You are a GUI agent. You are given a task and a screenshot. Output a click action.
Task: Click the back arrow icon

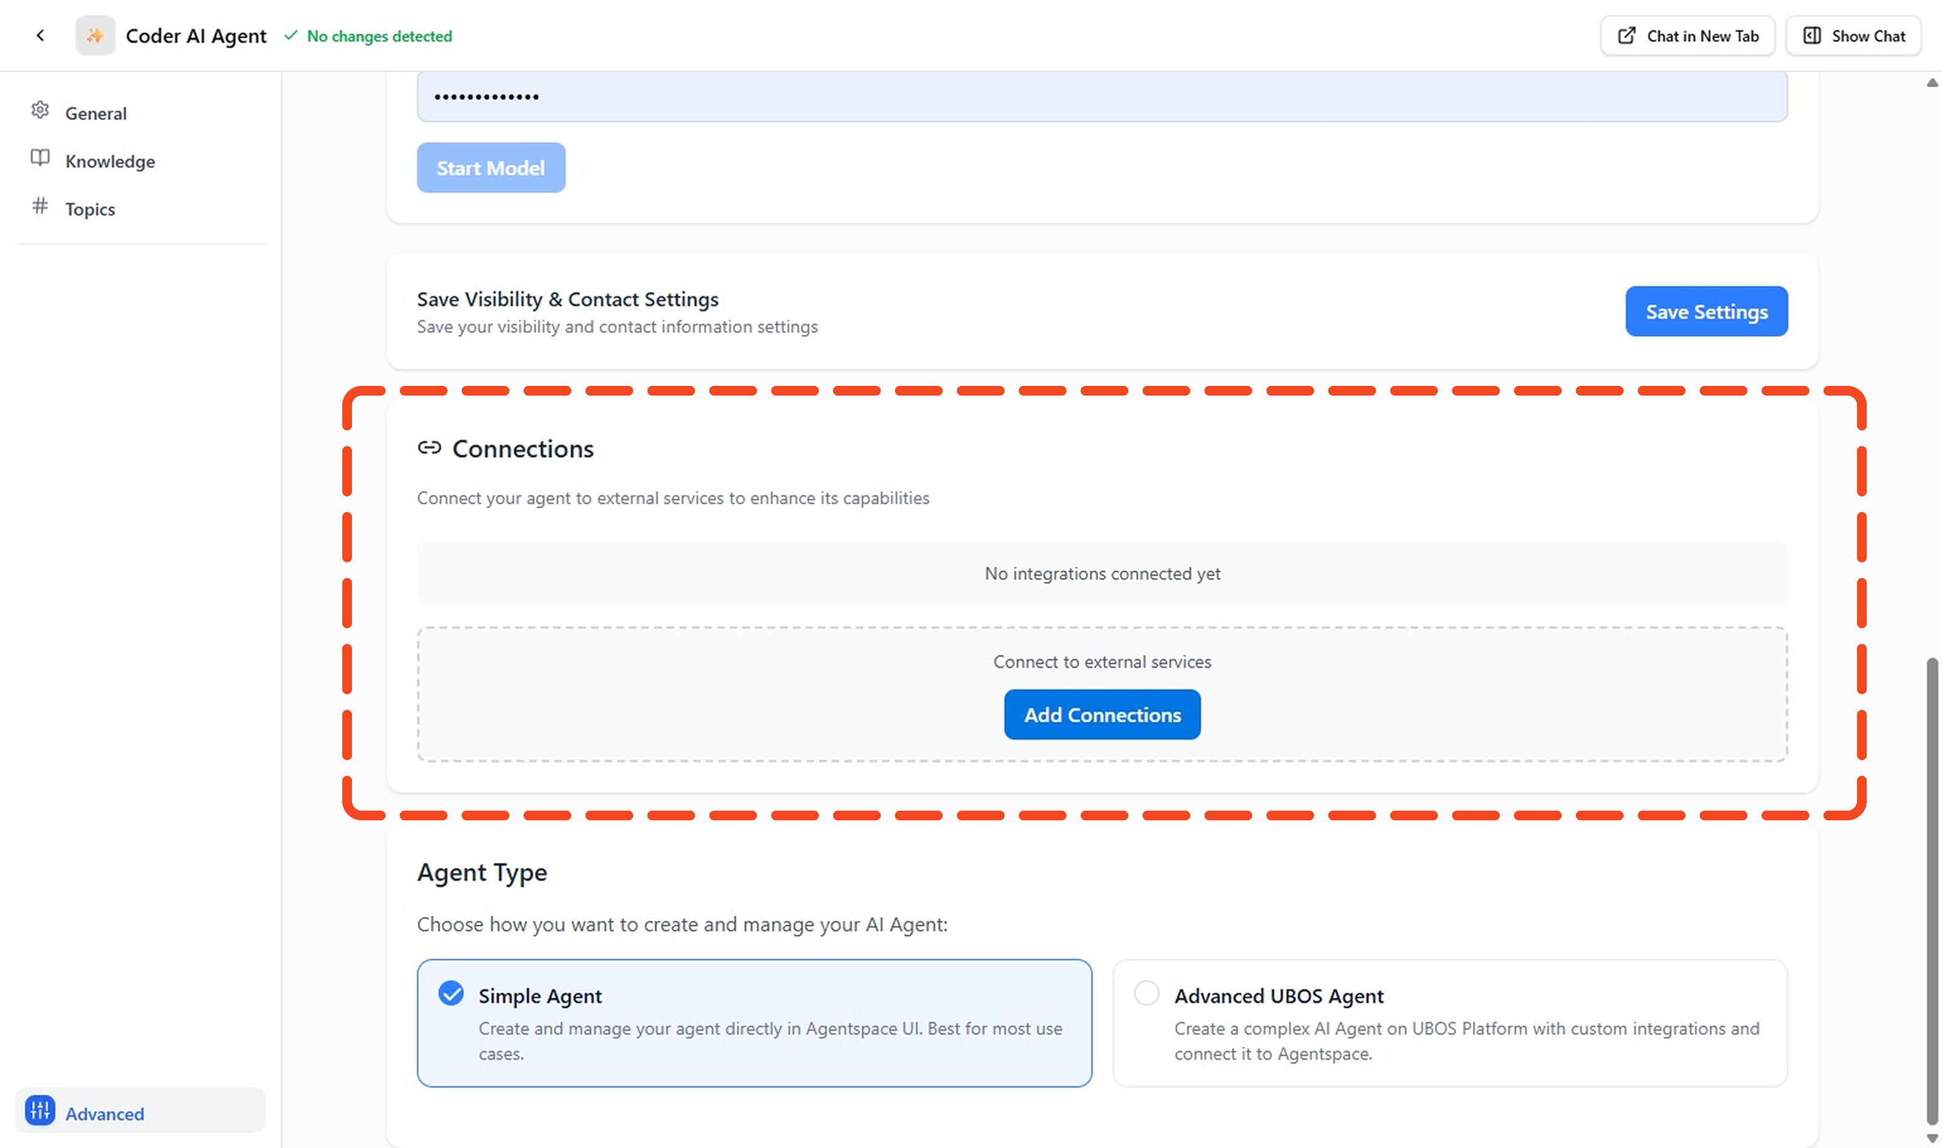(x=40, y=36)
